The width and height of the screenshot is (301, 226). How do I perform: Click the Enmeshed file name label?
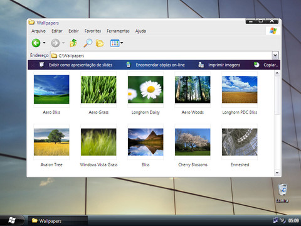240,164
